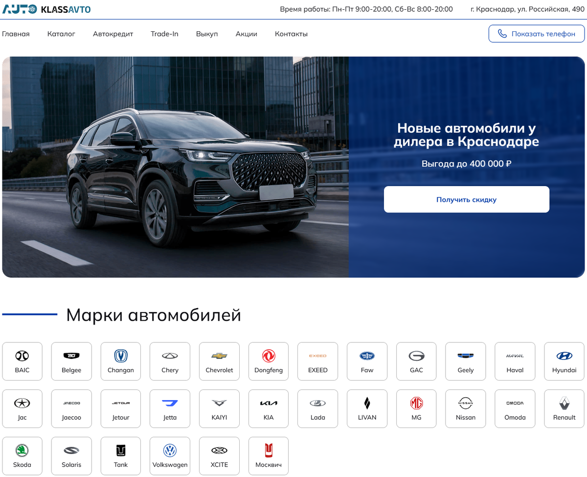The width and height of the screenshot is (587, 477).
Task: Choose the Faw brand tile
Action: click(367, 361)
